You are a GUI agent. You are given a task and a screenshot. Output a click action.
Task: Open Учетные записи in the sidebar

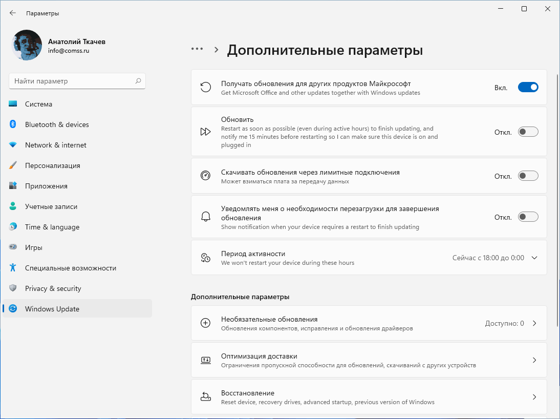pyautogui.click(x=51, y=206)
